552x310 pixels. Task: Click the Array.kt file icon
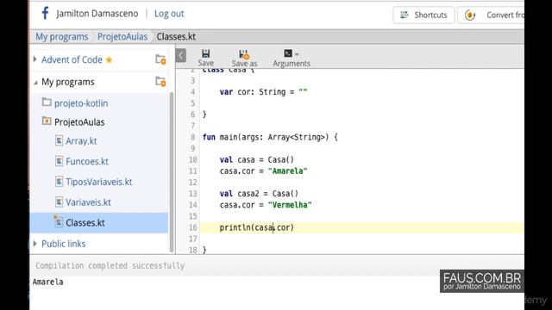pos(60,140)
